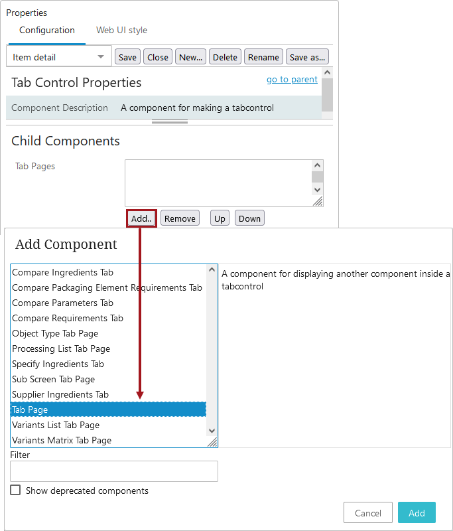
Task: Open the Item detail dropdown
Action: [58, 57]
